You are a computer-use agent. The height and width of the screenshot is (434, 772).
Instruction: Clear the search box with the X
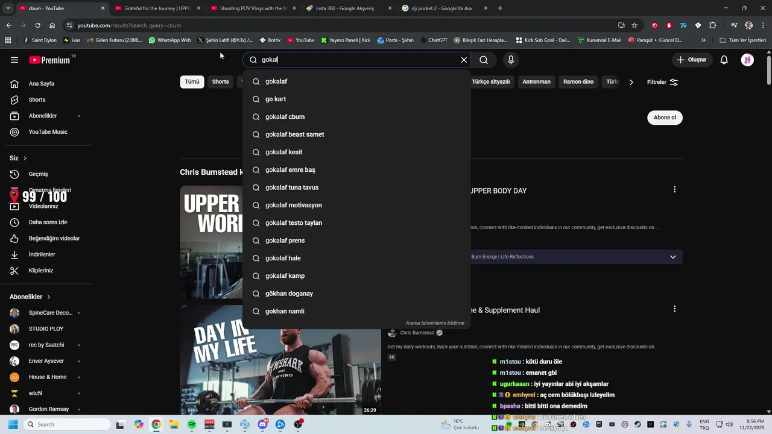point(464,60)
